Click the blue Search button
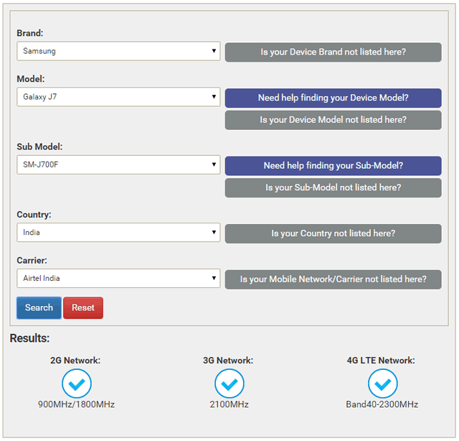This screenshot has width=459, height=441. click(39, 307)
